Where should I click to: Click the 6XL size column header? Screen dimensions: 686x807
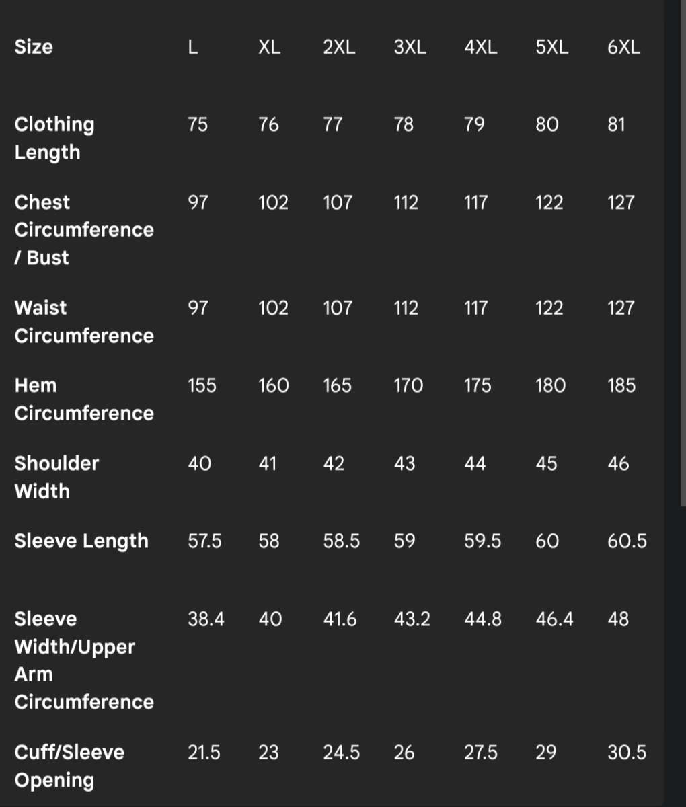click(623, 47)
